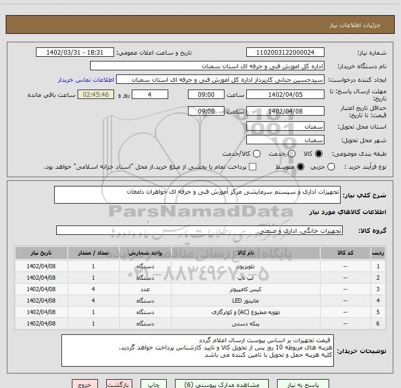401x388 pixels.
Task: Click the response deadline time 09:00 field
Action: coord(206,94)
